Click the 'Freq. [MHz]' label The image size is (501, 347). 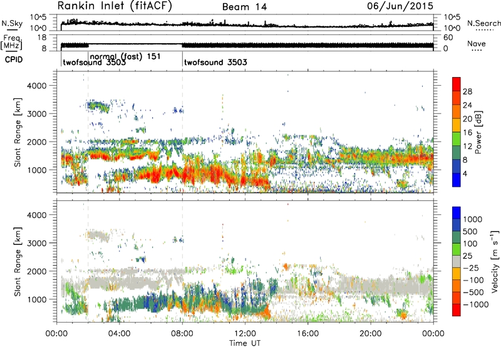pos(11,43)
